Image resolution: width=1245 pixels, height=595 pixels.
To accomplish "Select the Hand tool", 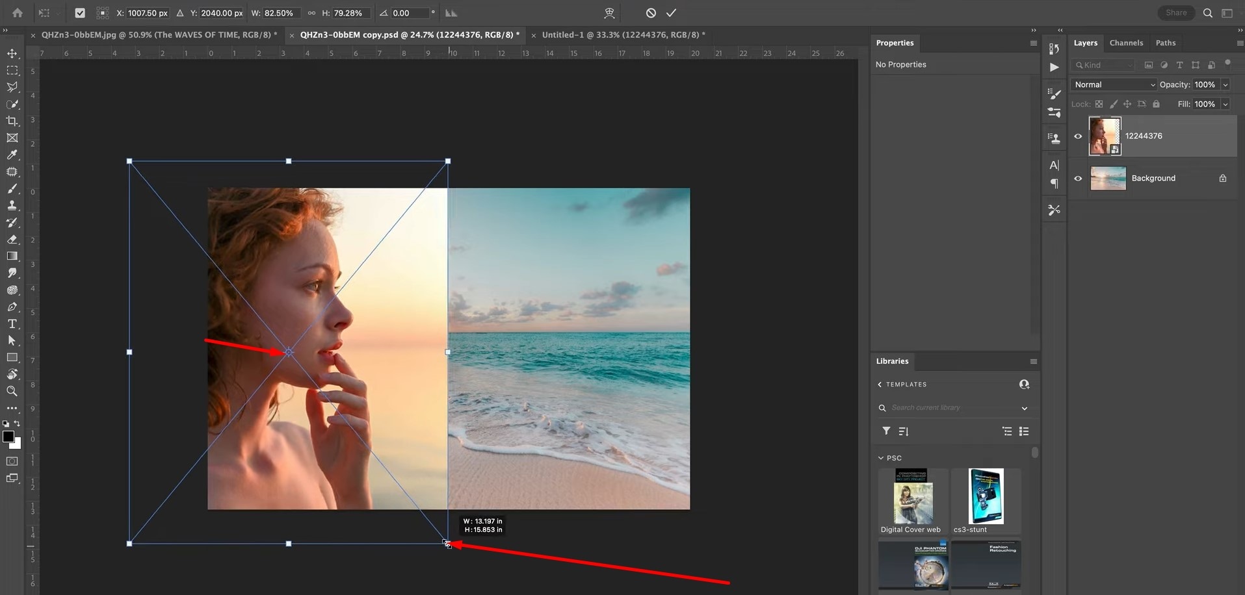I will 12,374.
